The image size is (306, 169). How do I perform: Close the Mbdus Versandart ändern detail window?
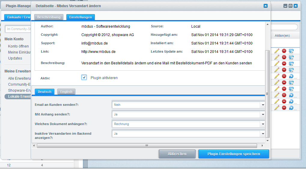pos(265,6)
